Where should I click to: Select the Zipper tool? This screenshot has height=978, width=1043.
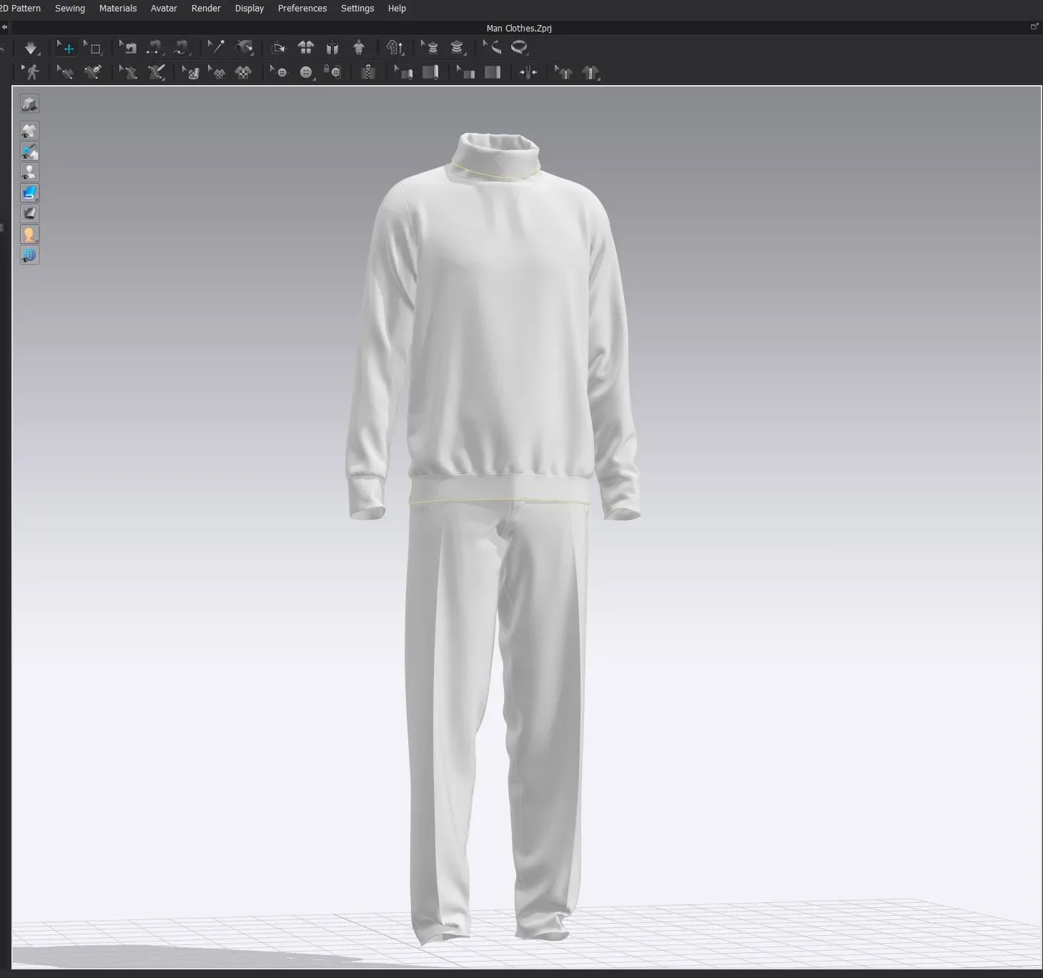(368, 72)
